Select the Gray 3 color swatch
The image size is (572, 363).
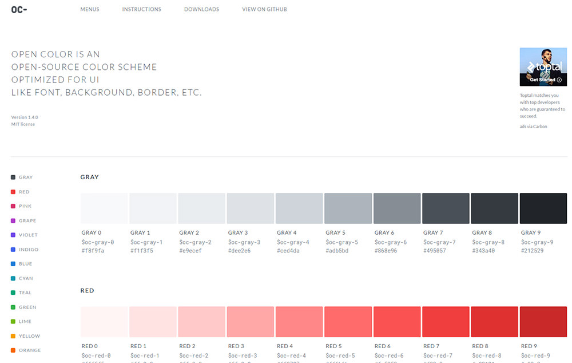[x=251, y=208]
